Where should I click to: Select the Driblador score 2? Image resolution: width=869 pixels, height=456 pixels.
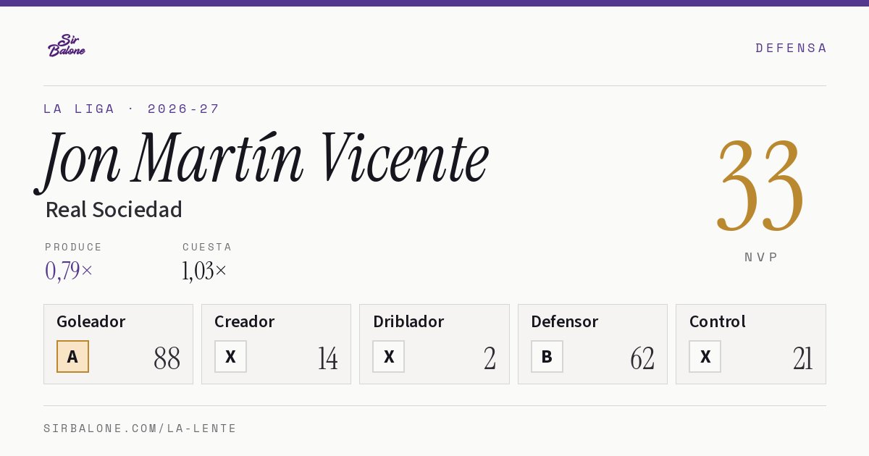pyautogui.click(x=490, y=358)
